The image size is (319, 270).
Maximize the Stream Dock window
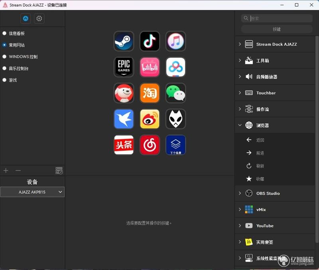pyautogui.click(x=297, y=5)
